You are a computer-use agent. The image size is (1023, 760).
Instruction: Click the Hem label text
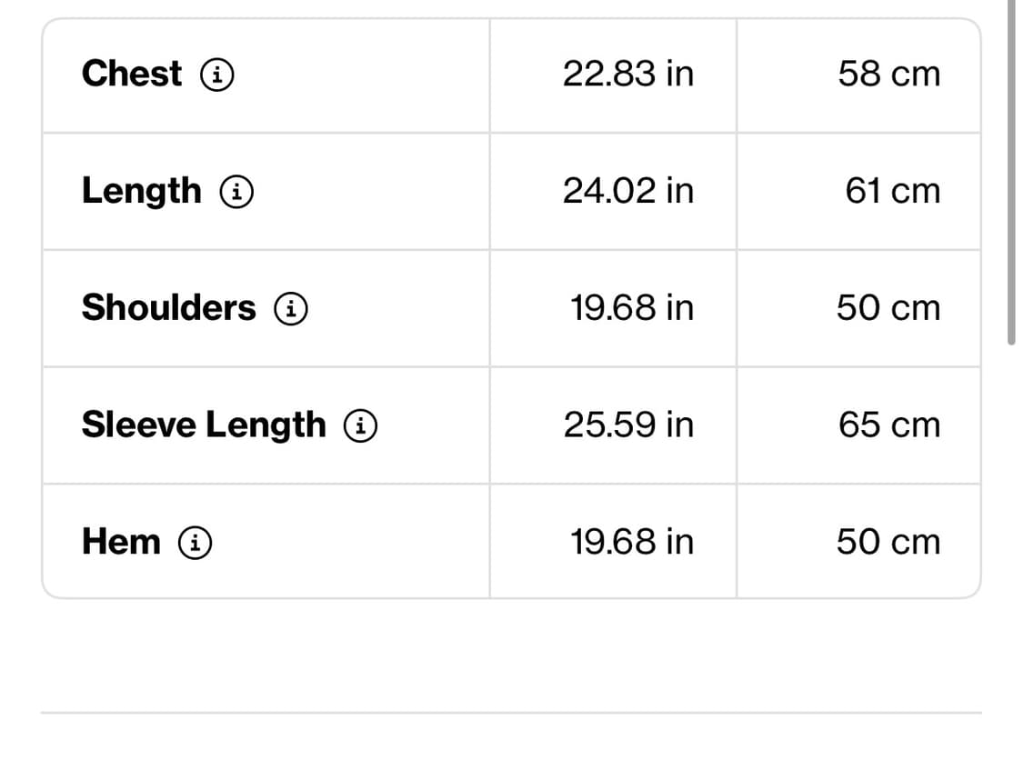pyautogui.click(x=121, y=542)
